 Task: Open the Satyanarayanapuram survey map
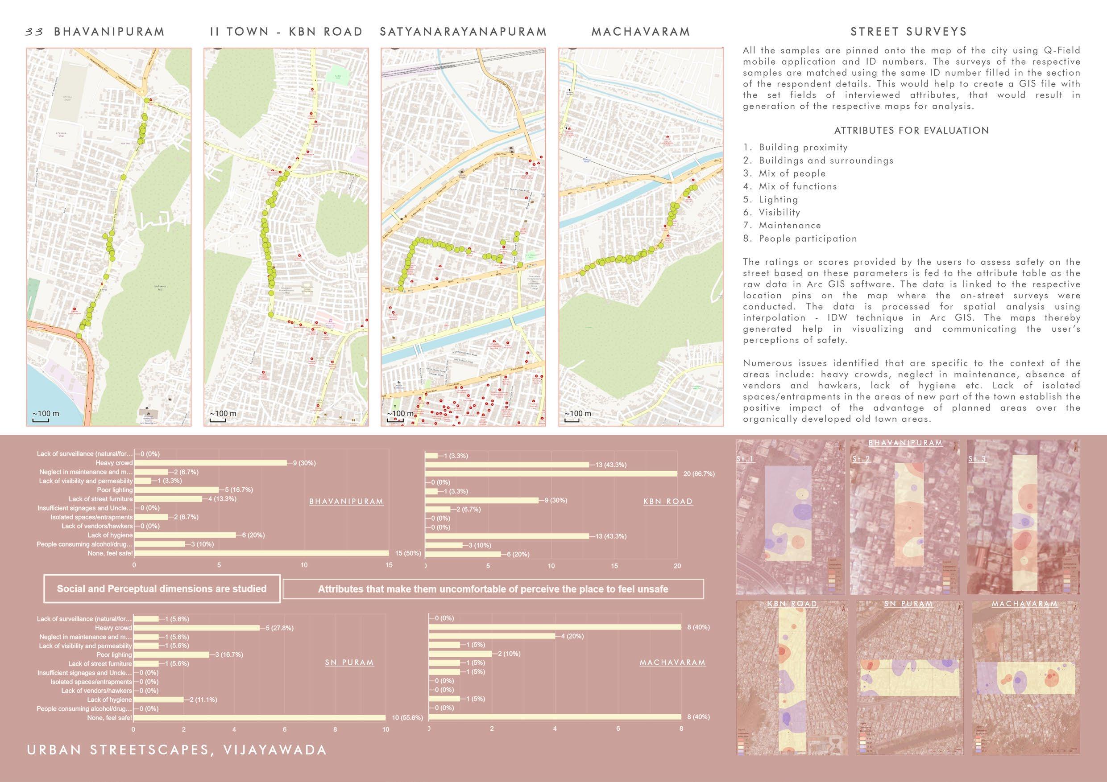pyautogui.click(x=463, y=236)
